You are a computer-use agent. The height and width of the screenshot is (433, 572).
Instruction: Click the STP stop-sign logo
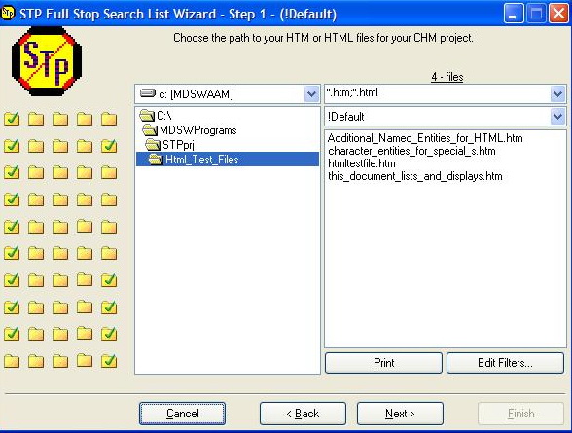click(47, 61)
